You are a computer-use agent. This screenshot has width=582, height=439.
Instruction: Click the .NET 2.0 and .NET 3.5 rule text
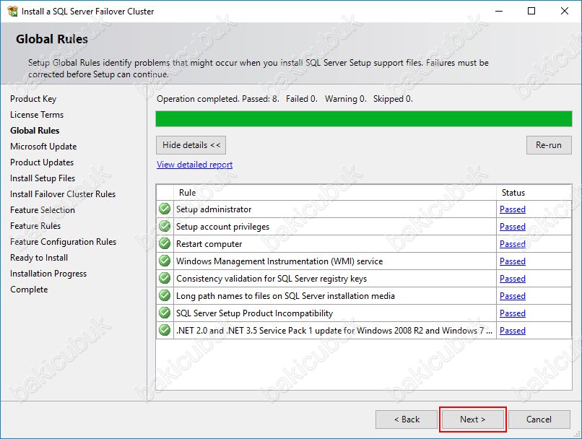pos(334,330)
